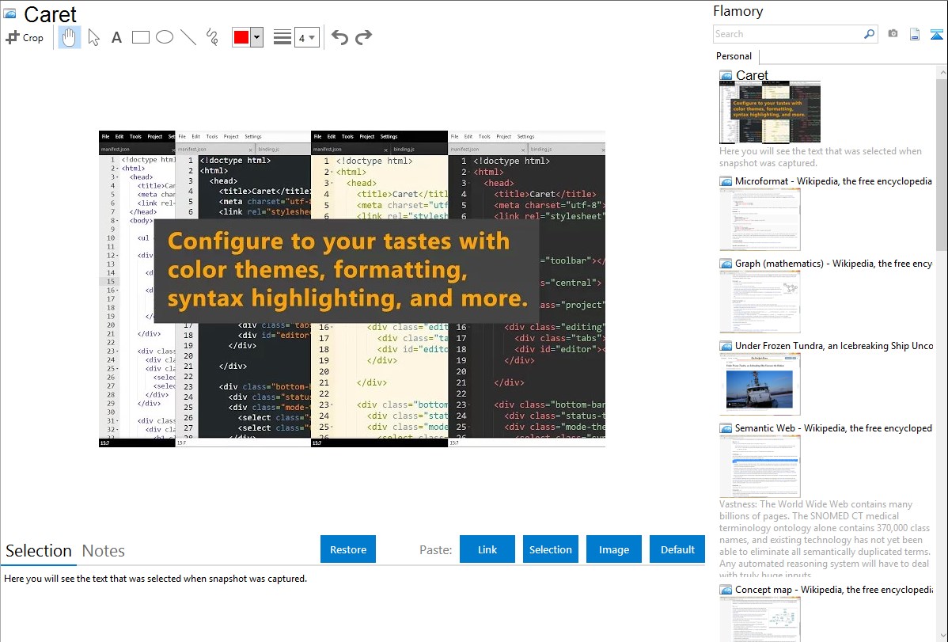Click the Flamory panel heading

pyautogui.click(x=738, y=11)
